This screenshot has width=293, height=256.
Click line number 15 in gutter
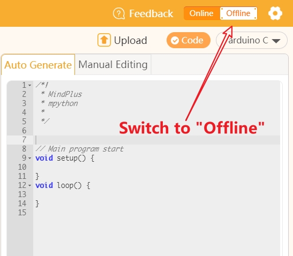pos(22,213)
